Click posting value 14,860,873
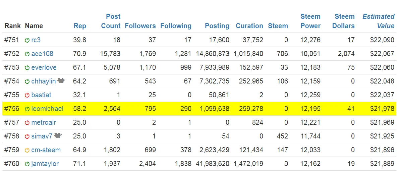Viewport: 399px width, 171px height. (x=213, y=54)
